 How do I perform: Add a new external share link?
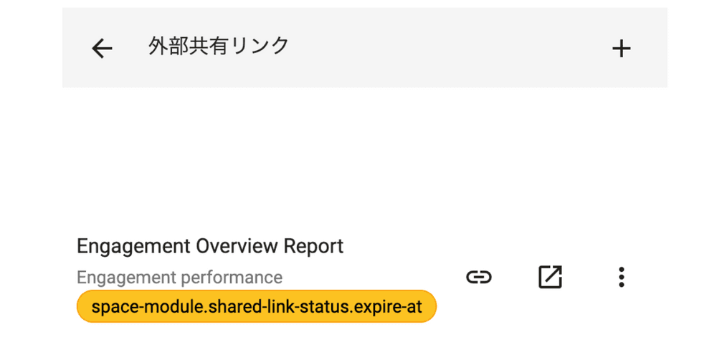pos(621,49)
